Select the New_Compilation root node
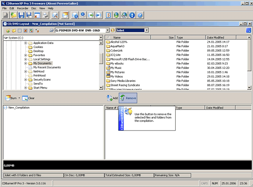 (19, 107)
